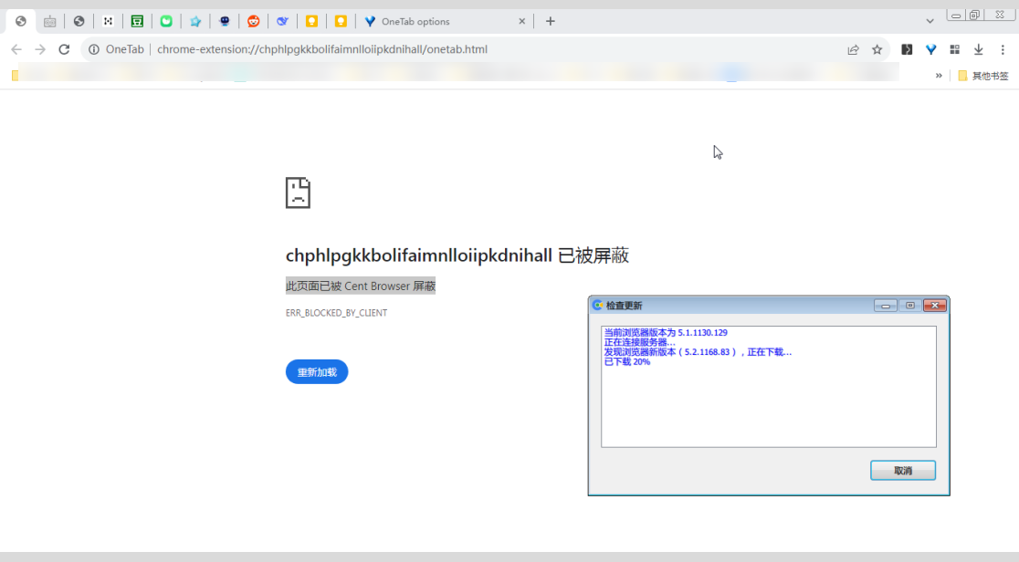Open site info icon beside OneTab label
Image resolution: width=1019 pixels, height=562 pixels.
[x=94, y=49]
